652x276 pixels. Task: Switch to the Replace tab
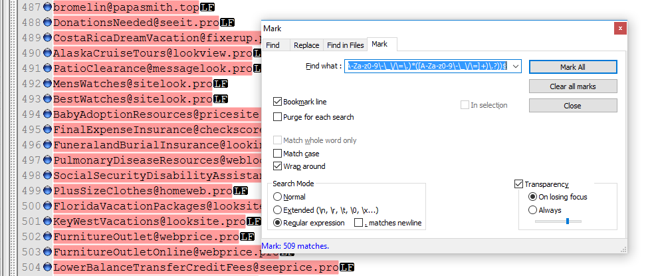pyautogui.click(x=306, y=45)
